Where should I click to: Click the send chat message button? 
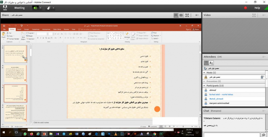(263, 134)
